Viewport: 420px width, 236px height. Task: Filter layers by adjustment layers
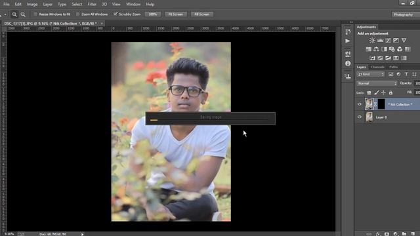398,74
